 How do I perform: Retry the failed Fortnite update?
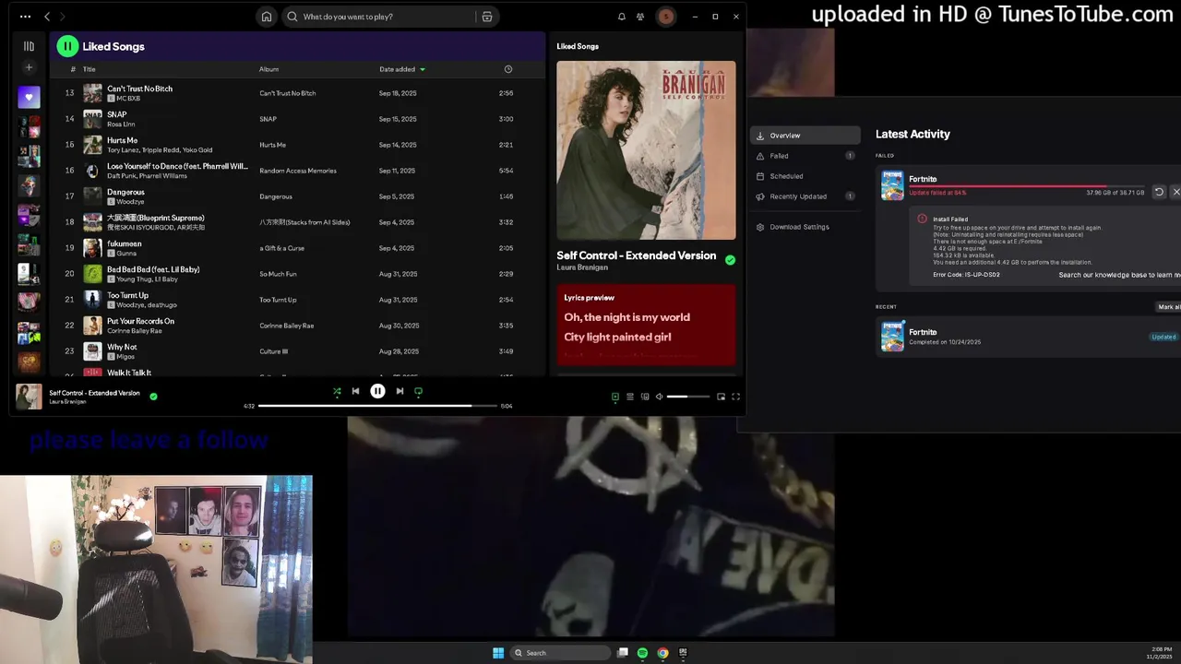[x=1159, y=192]
